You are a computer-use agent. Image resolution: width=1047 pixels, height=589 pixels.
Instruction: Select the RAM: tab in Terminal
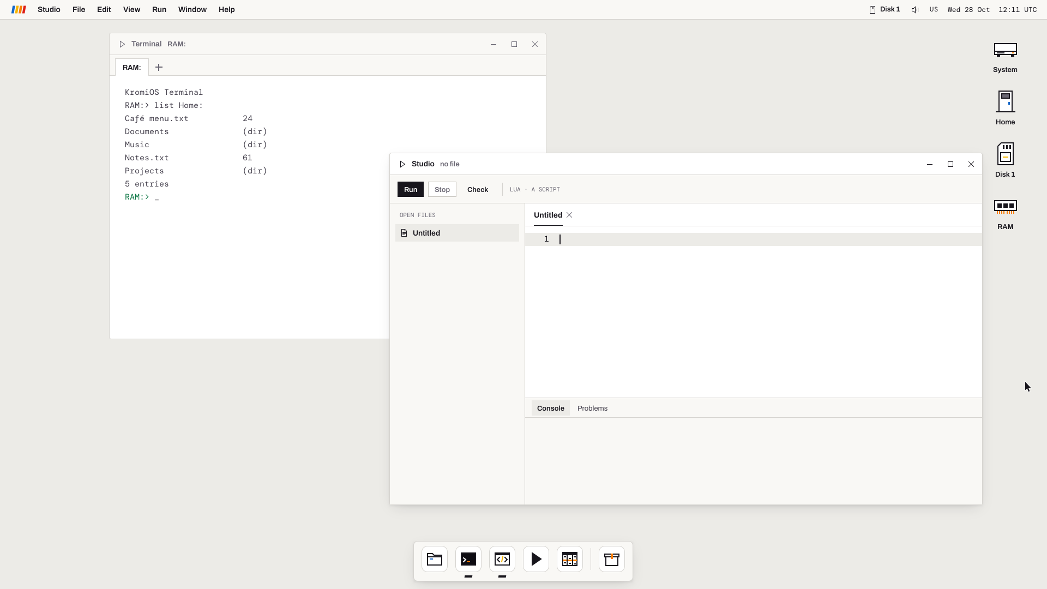point(132,67)
